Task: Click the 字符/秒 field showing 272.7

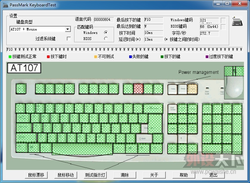Action: pyautogui.click(x=209, y=33)
